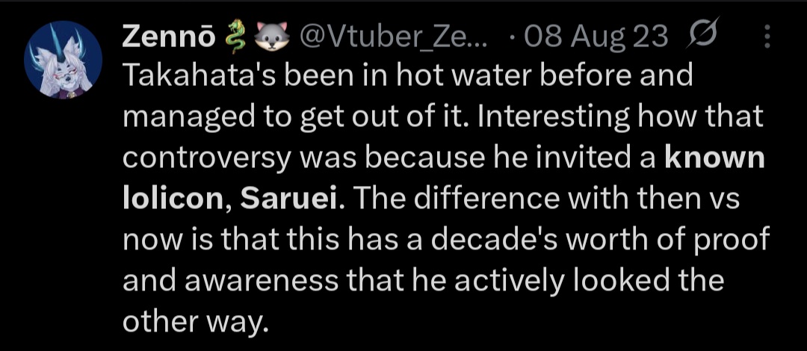Click the word Interesting in the post
Image resolution: width=807 pixels, height=351 pixels.
pyautogui.click(x=553, y=119)
